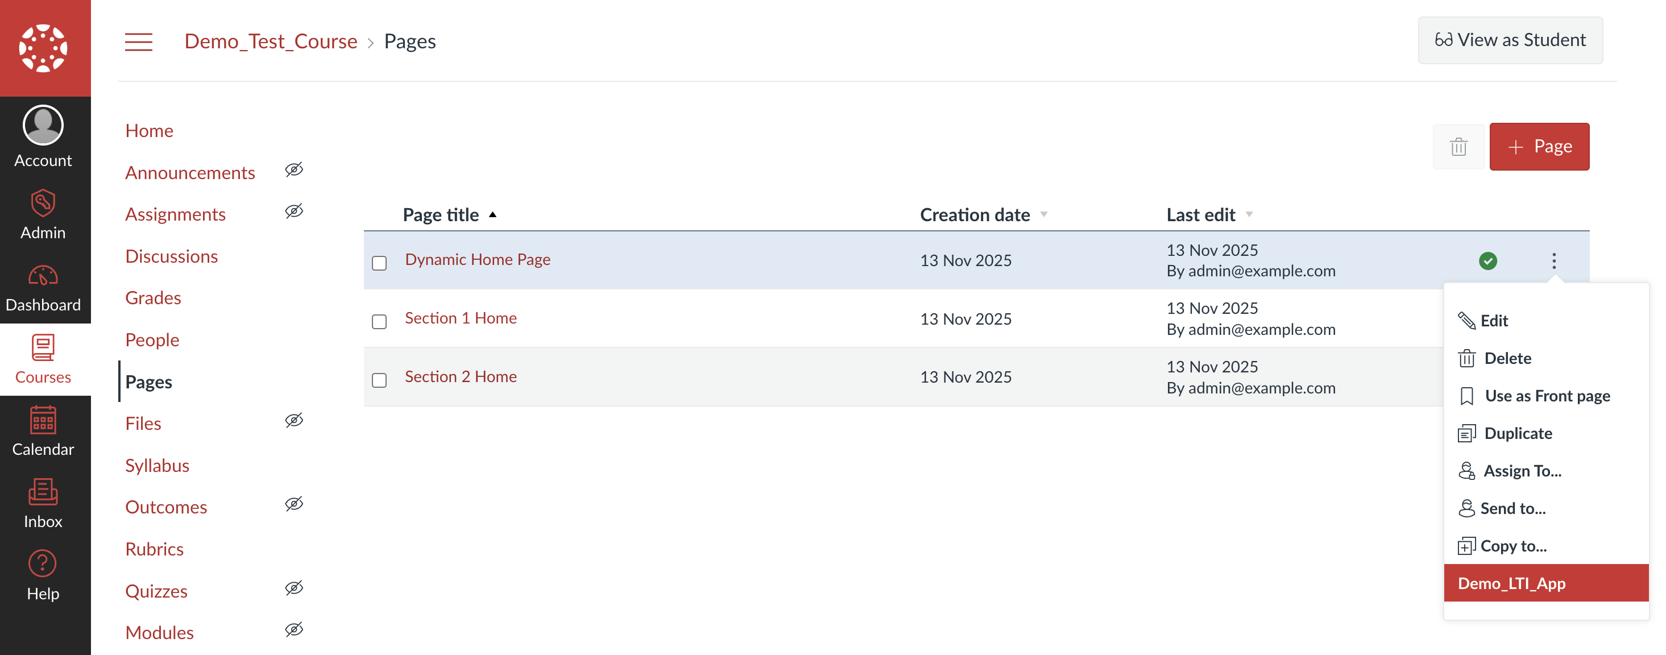Select the Section 1 Home checkbox

380,321
